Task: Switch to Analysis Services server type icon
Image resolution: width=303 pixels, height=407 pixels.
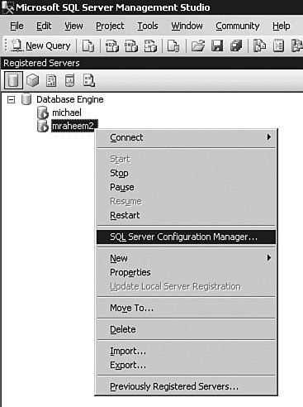Action: [x=32, y=80]
